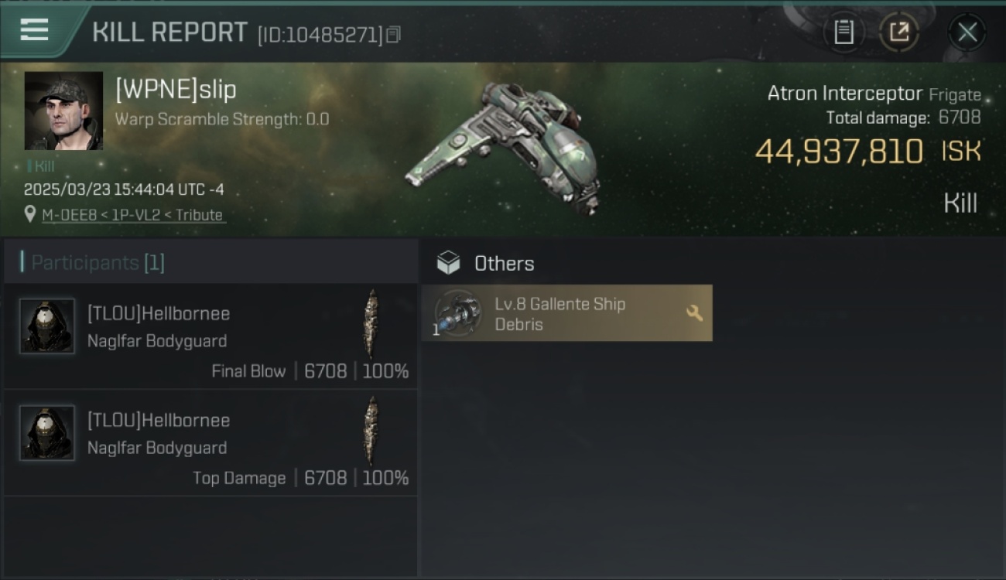Select the Lv.8 Gallente Ship Debris entry

click(x=567, y=313)
